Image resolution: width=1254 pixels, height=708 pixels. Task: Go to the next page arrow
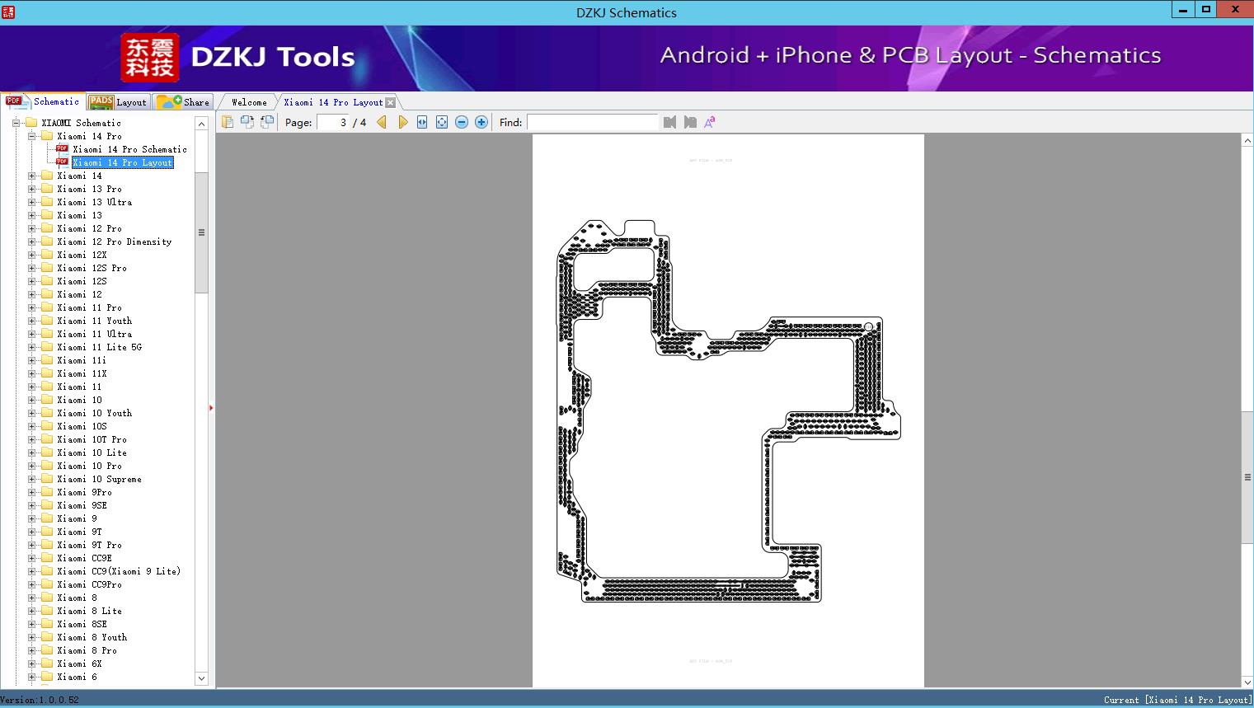(402, 122)
